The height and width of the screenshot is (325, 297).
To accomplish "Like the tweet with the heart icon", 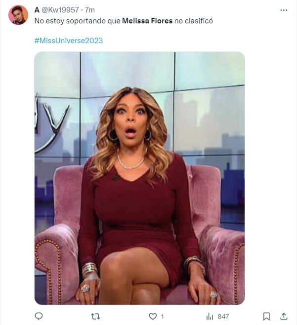I will (x=153, y=316).
